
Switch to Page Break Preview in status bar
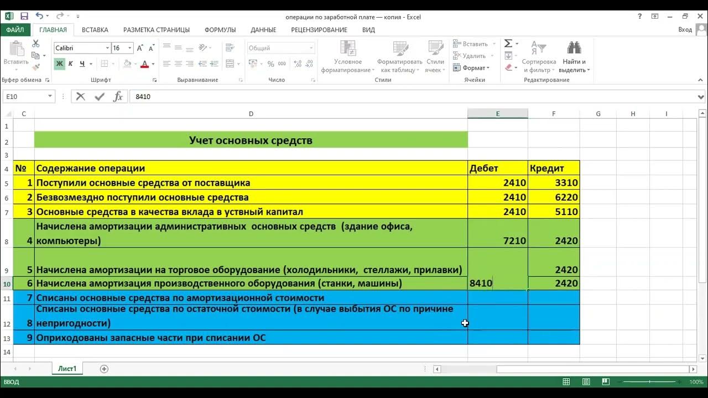(x=605, y=382)
